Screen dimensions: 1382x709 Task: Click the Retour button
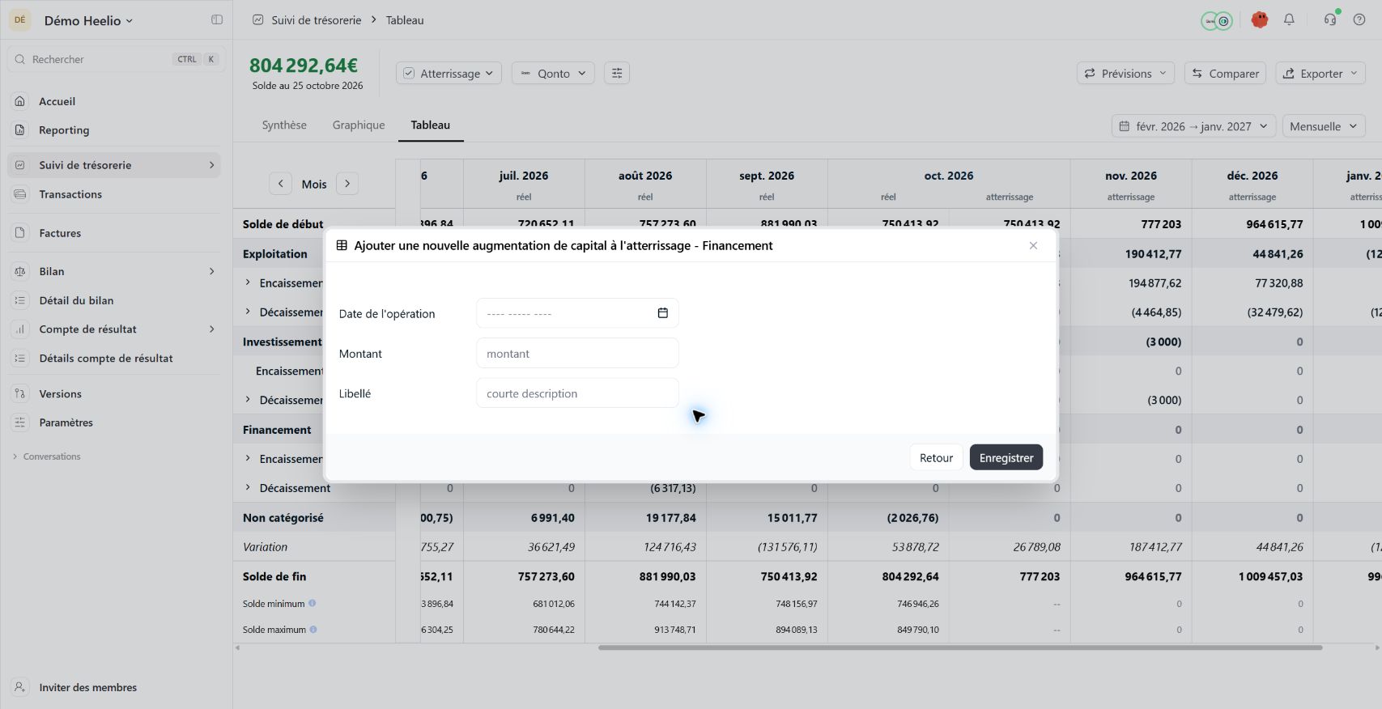click(936, 458)
